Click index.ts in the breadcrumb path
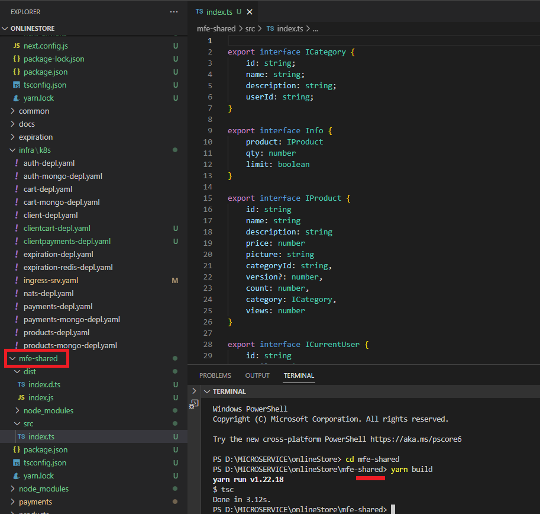The height and width of the screenshot is (514, 540). click(x=289, y=28)
